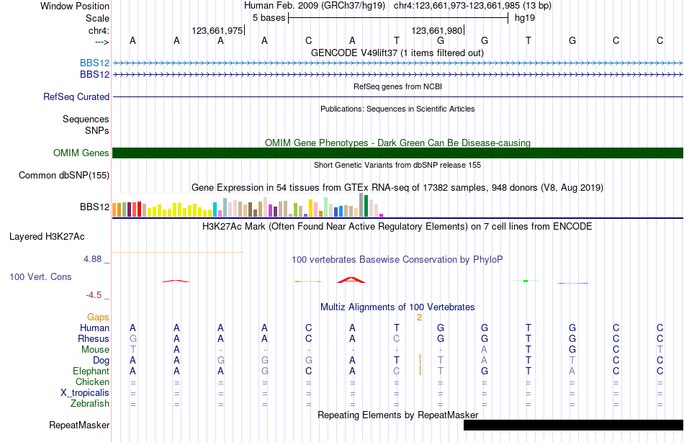684x442 pixels.
Task: Click the orange insertion bar in Dog row
Action: click(x=420, y=359)
